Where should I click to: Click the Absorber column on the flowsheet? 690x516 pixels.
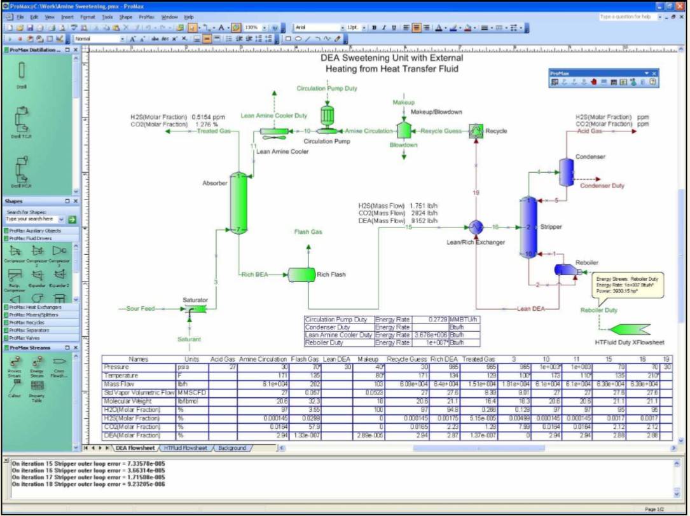[x=238, y=203]
